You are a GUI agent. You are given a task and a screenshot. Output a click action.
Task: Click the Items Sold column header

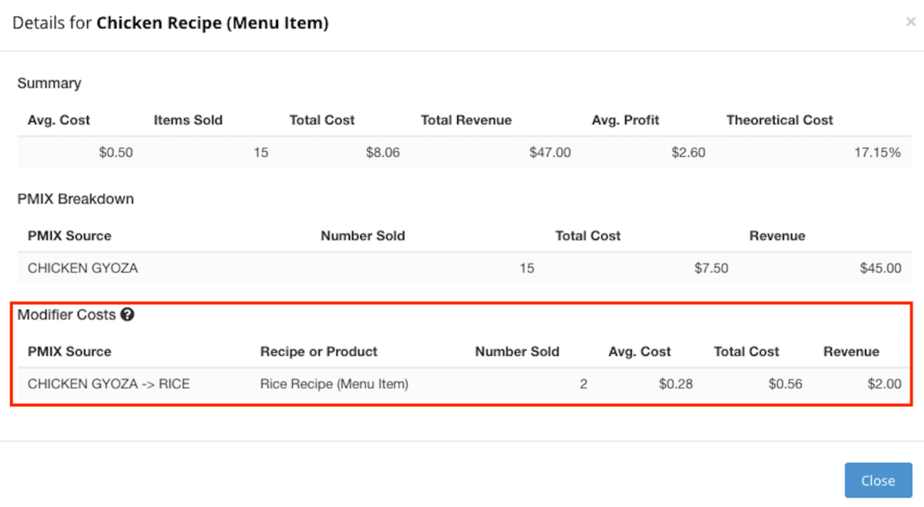tap(188, 121)
